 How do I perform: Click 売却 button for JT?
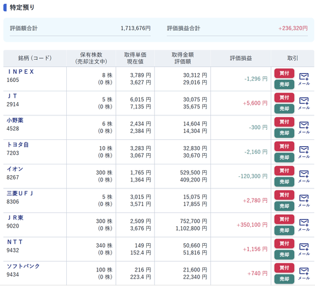284,108
